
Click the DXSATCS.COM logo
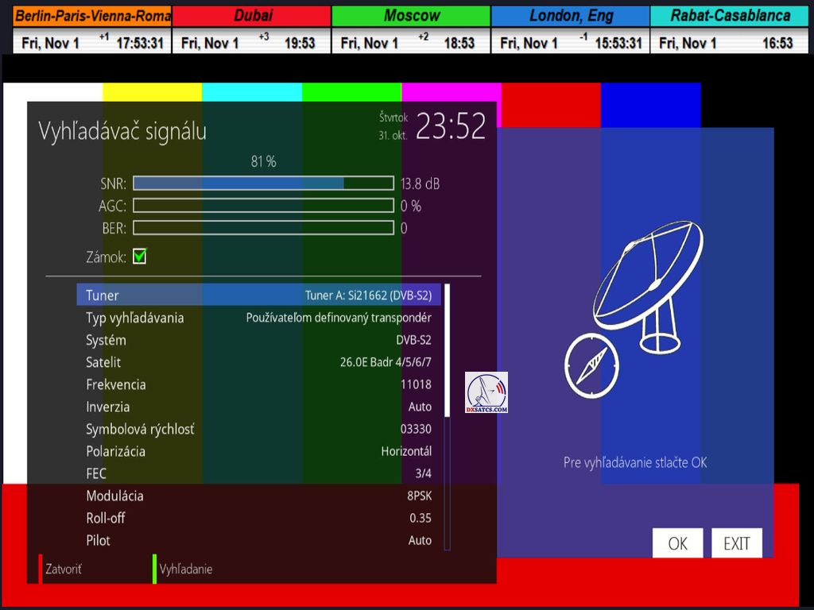pos(486,392)
